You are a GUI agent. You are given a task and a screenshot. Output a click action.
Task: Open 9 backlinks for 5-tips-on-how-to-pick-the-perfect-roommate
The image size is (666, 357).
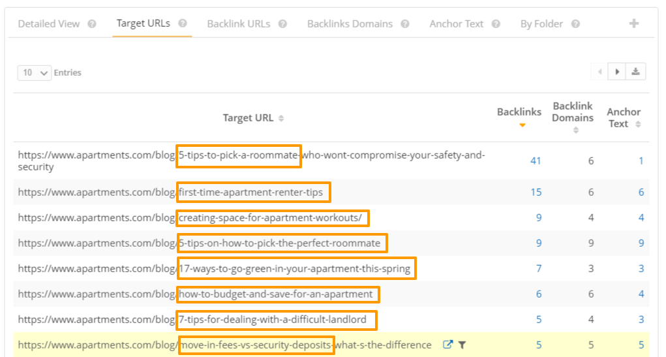539,243
